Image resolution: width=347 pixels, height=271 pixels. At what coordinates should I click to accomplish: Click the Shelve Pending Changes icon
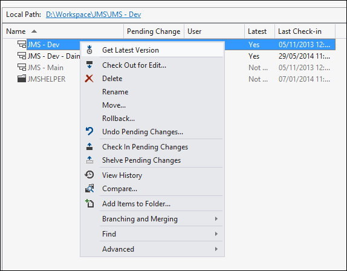coord(89,160)
